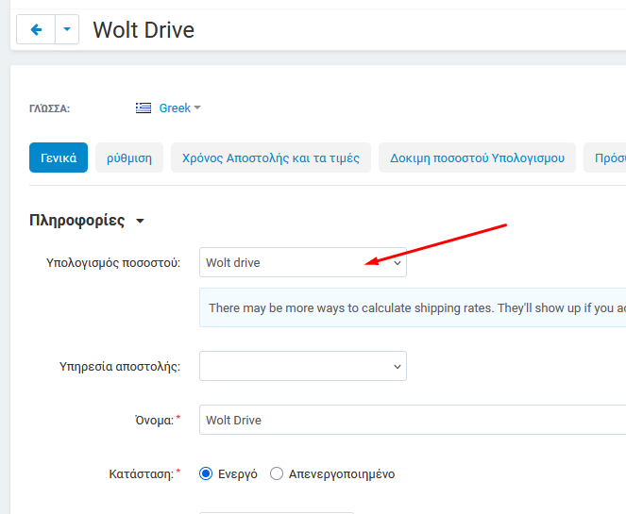Select the Ενεργό radio button

[206, 473]
